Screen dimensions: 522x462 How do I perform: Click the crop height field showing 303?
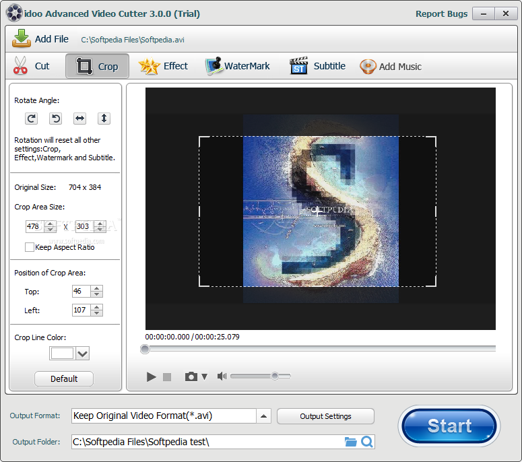[85, 226]
